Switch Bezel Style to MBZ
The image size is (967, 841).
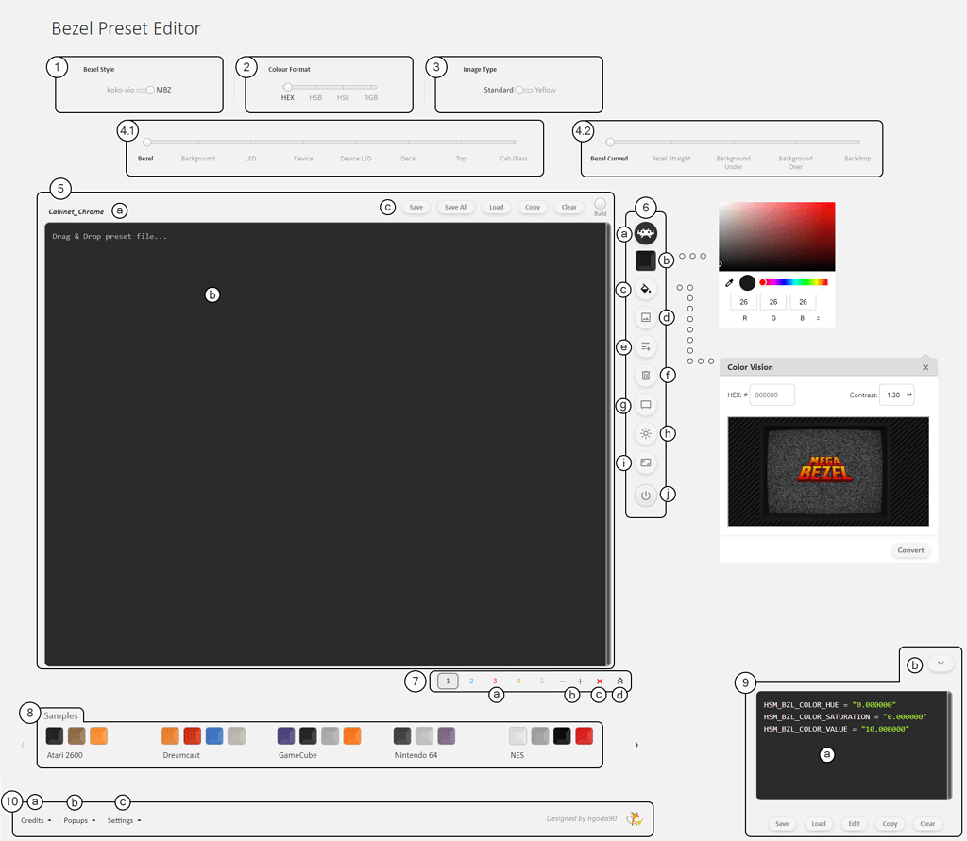(x=148, y=90)
